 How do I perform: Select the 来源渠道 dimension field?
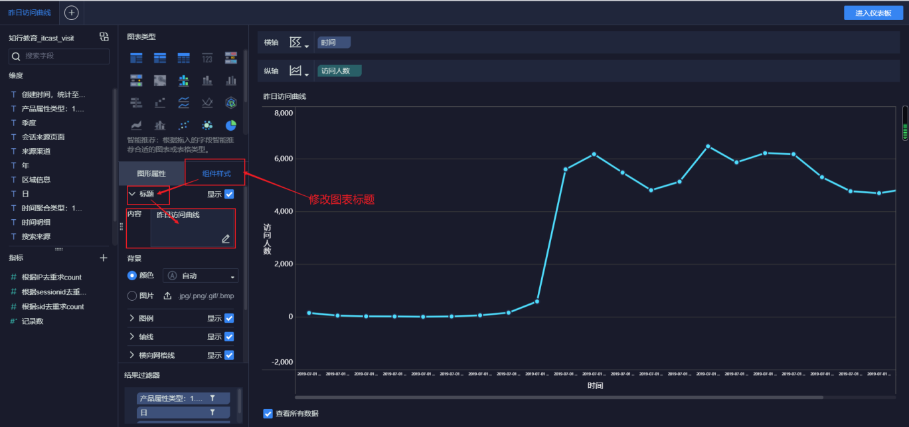click(36, 151)
